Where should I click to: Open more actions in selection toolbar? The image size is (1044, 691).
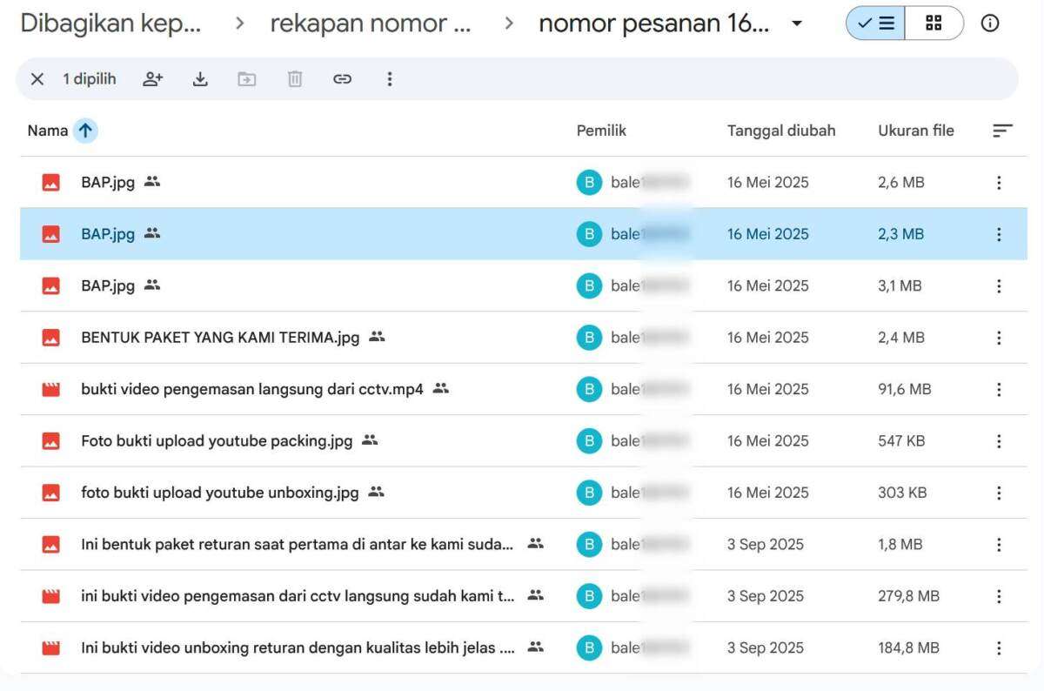coord(389,79)
